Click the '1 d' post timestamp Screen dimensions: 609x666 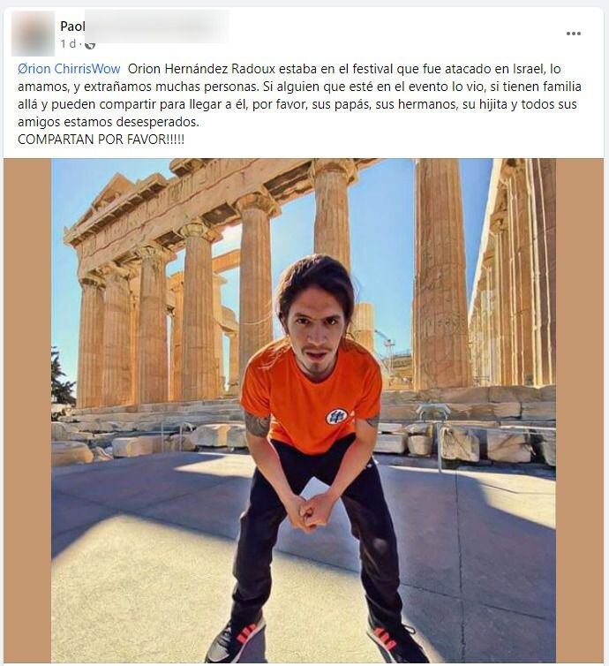tap(68, 44)
